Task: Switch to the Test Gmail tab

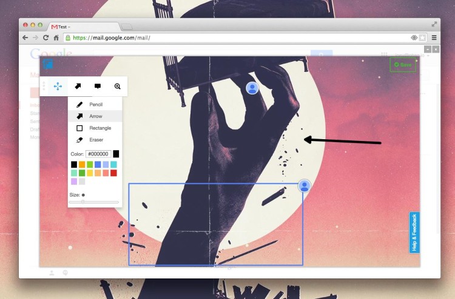Action: click(x=84, y=27)
